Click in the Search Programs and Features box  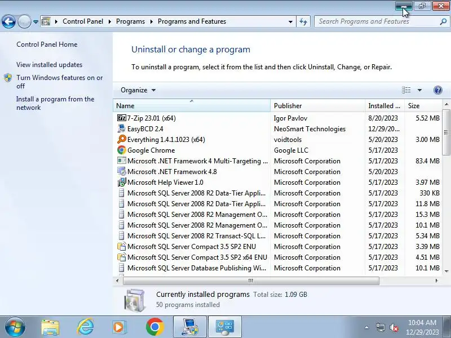click(x=377, y=21)
